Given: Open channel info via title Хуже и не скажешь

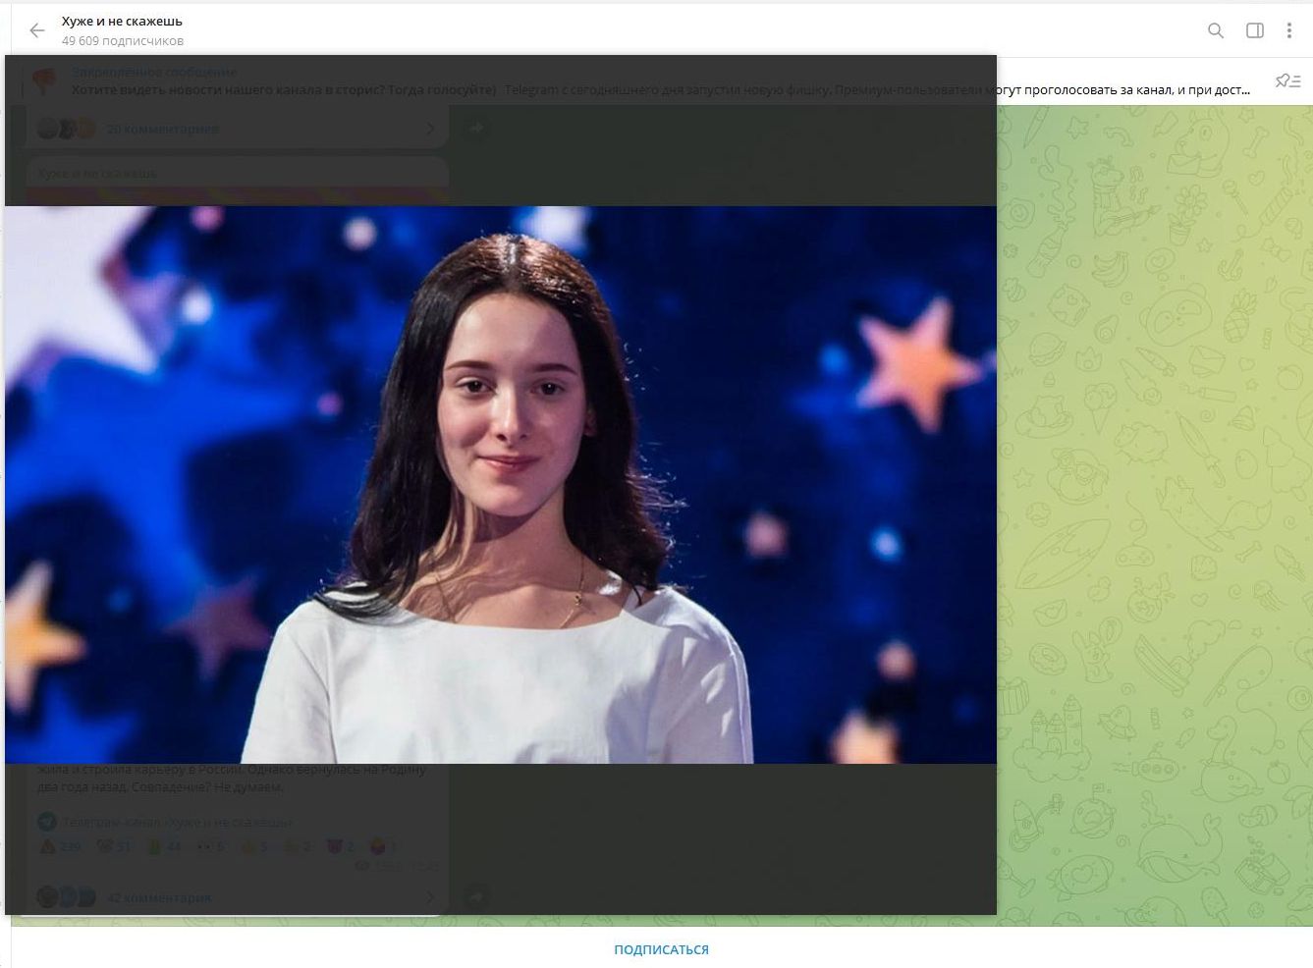Looking at the screenshot, I should click(122, 21).
